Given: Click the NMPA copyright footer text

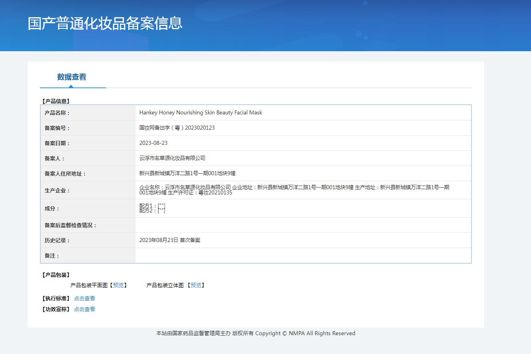Looking at the screenshot, I should (255, 333).
